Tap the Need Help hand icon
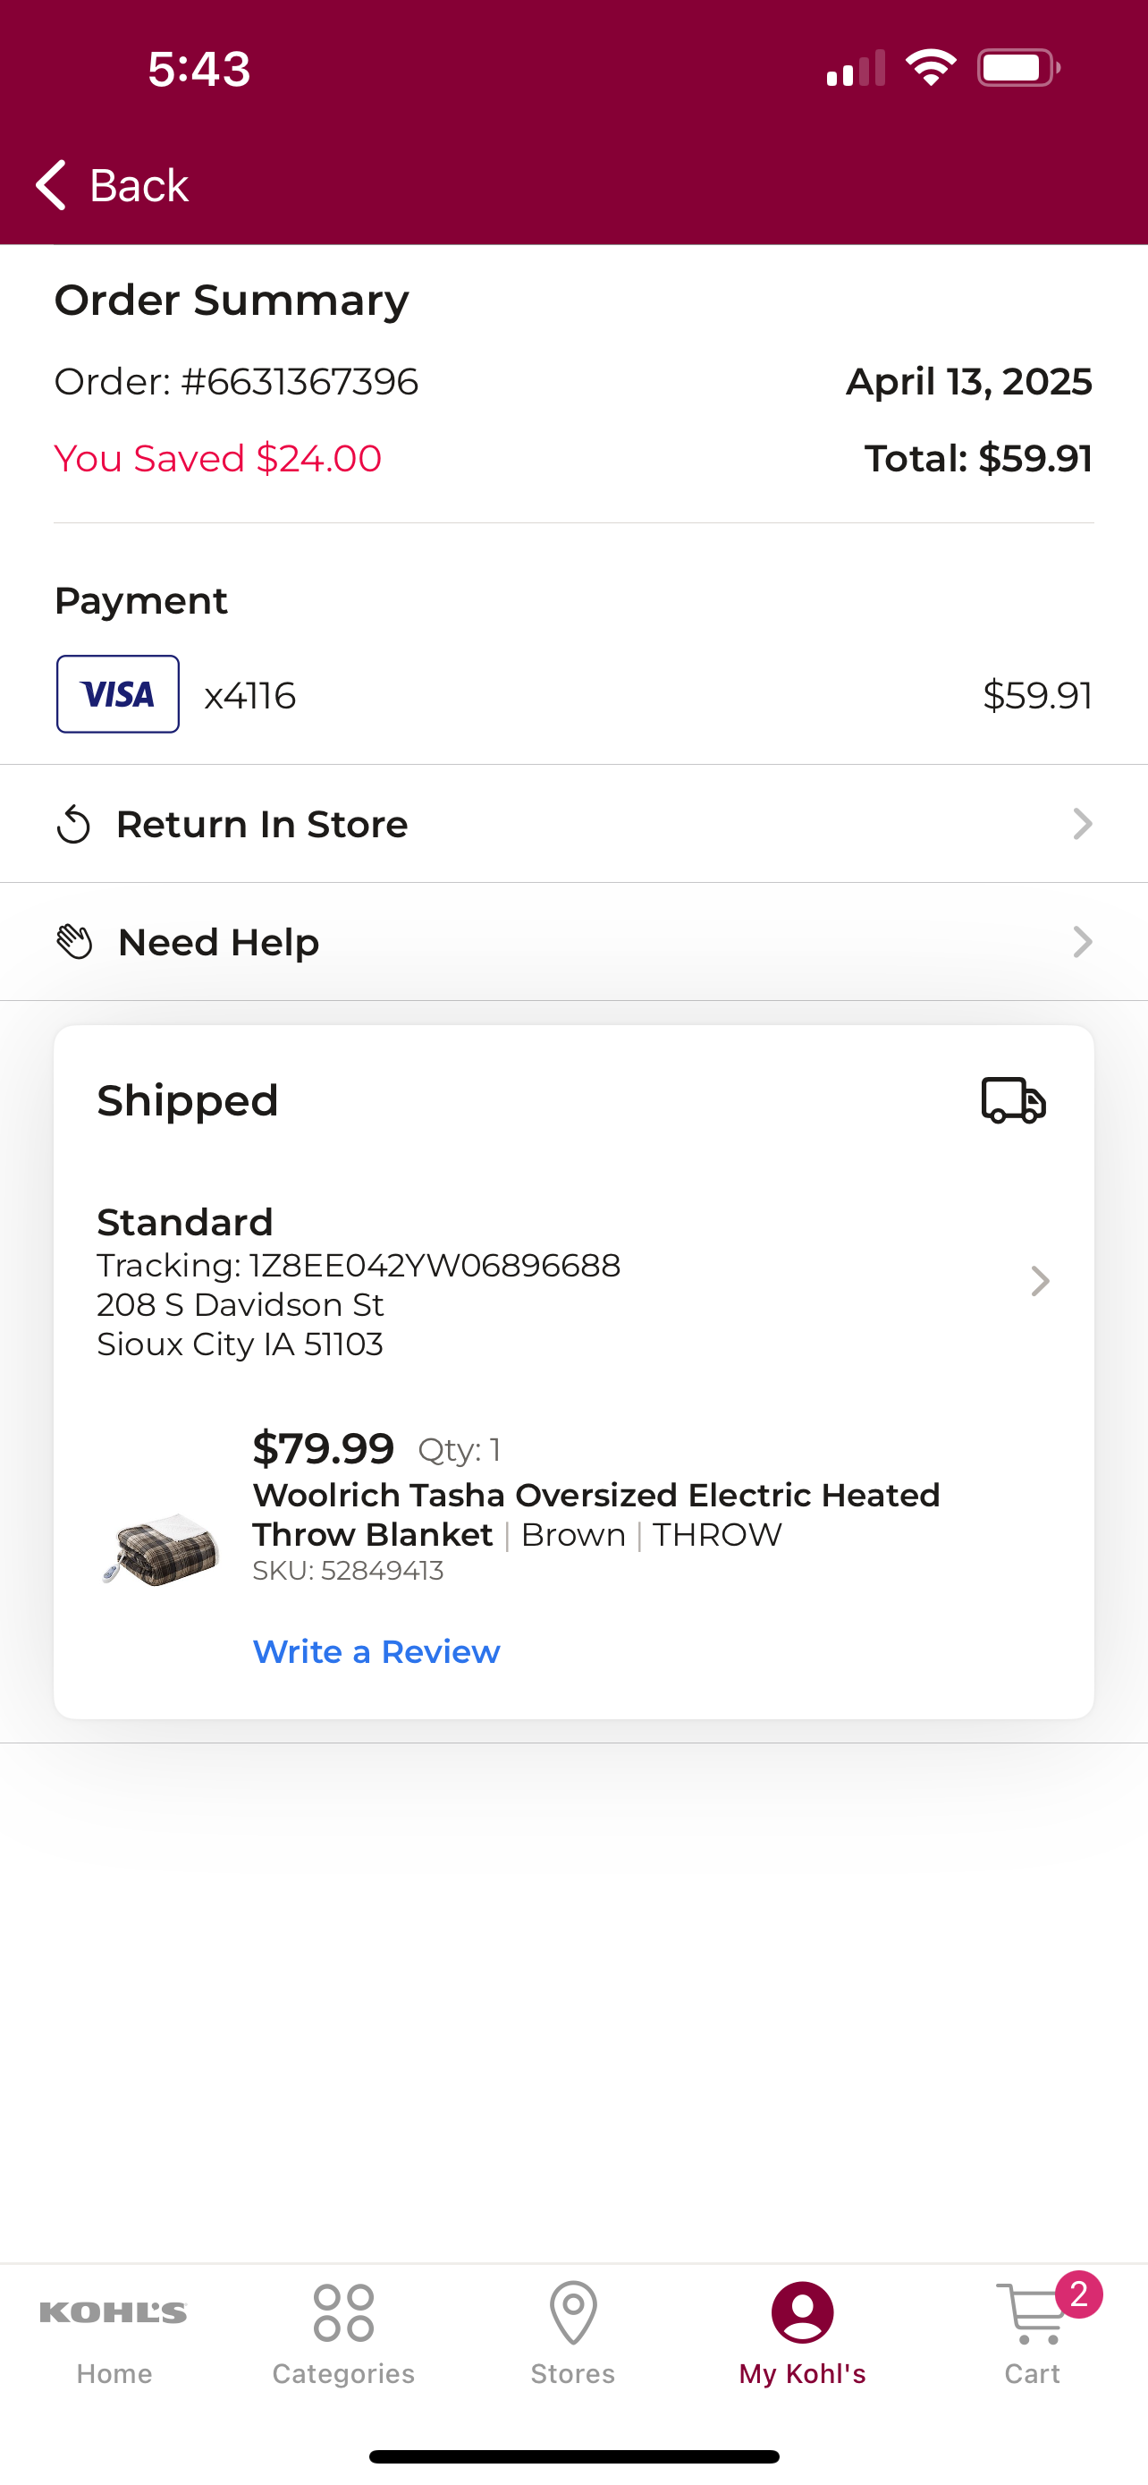This screenshot has width=1148, height=2485. [x=74, y=943]
